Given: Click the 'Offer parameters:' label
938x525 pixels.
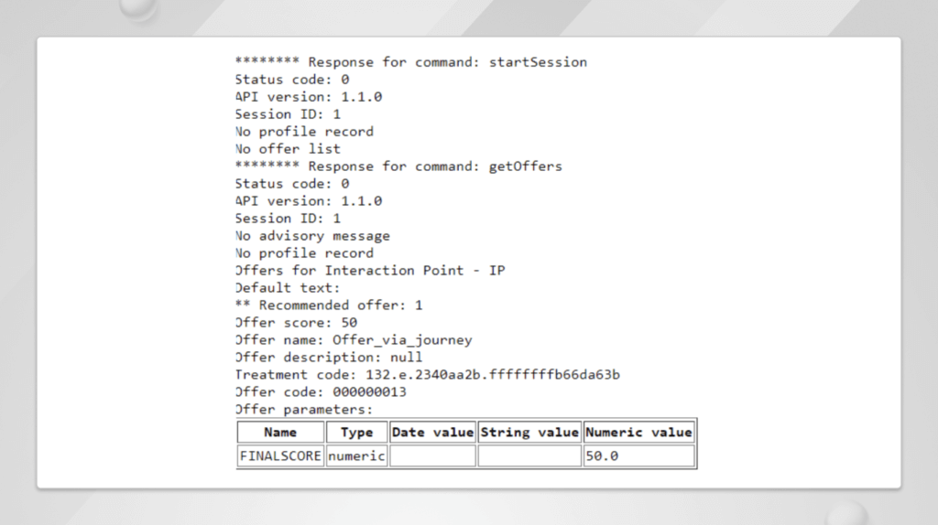Looking at the screenshot, I should click(304, 410).
